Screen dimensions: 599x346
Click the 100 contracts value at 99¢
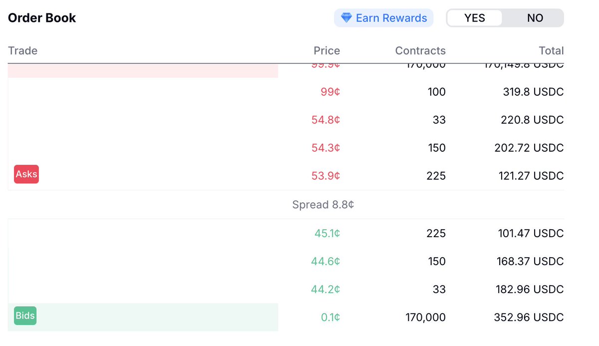point(437,92)
